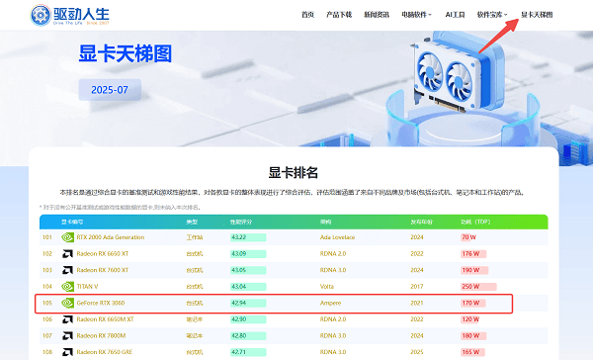
Task: Select the TITAN V name
Action: coord(87,287)
